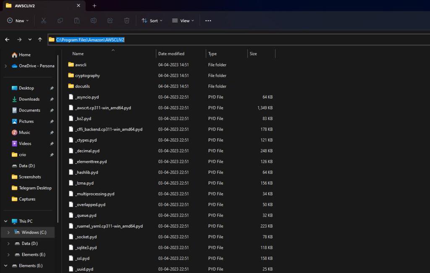The width and height of the screenshot is (430, 273).
Task: Click the Cut scissors icon in toolbar
Action: coord(43,21)
